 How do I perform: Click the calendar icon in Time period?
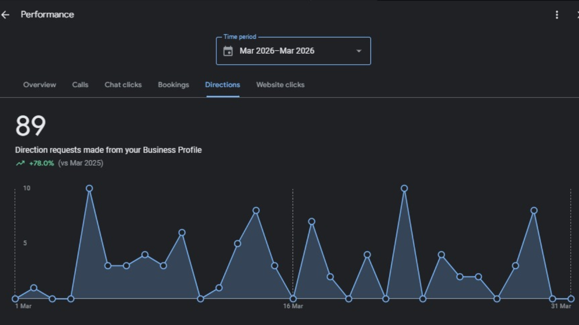tap(228, 51)
